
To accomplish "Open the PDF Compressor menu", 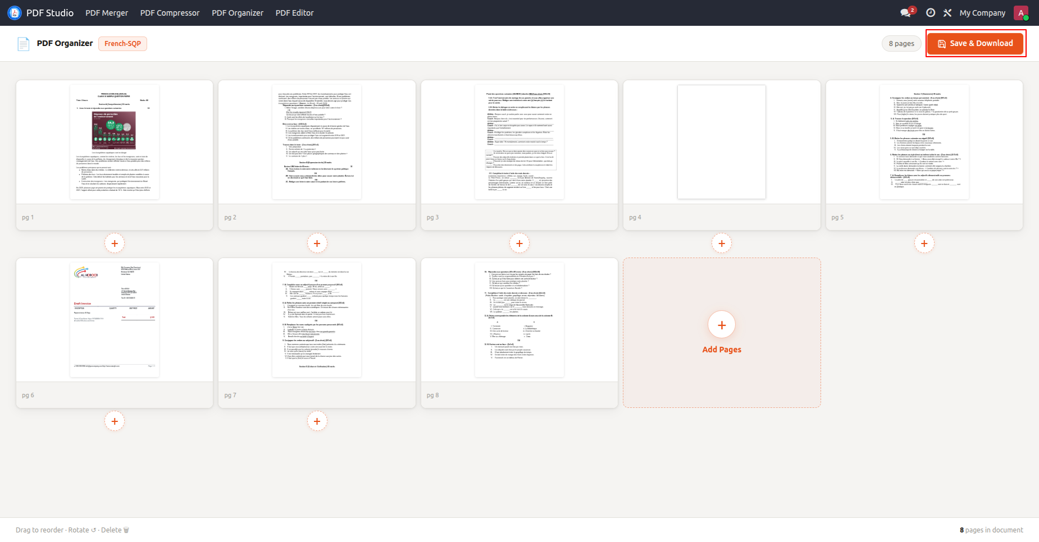I will pos(170,13).
